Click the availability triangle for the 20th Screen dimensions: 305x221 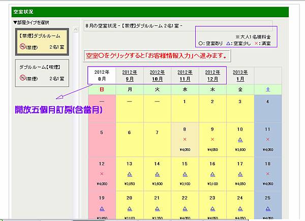point(130,209)
